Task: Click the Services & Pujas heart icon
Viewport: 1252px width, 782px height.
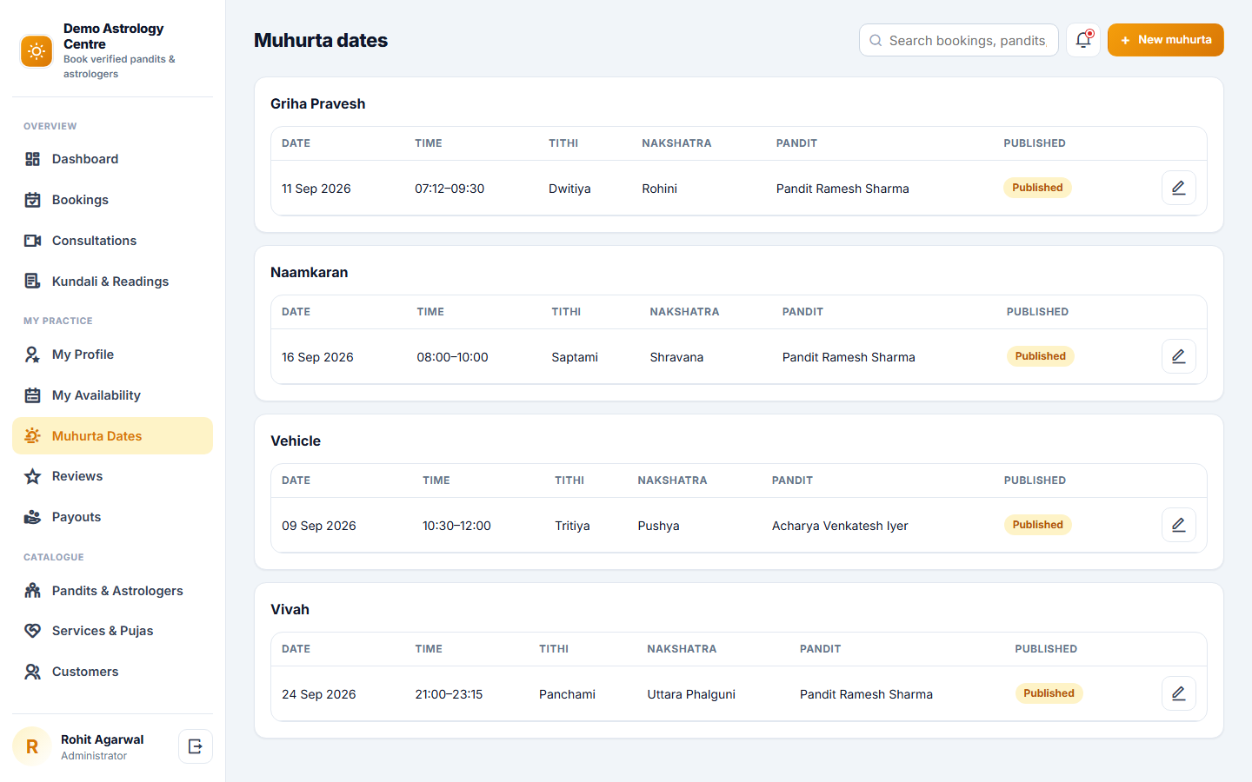Action: click(x=32, y=631)
